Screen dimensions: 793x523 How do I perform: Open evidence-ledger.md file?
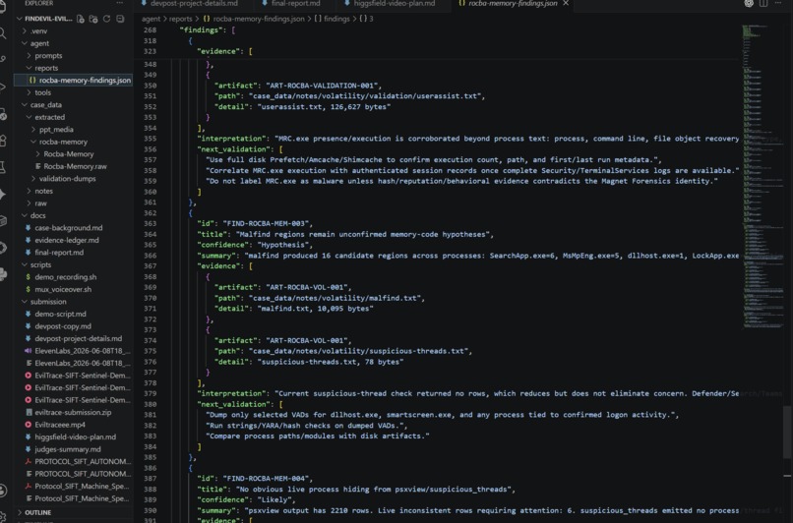pos(74,240)
